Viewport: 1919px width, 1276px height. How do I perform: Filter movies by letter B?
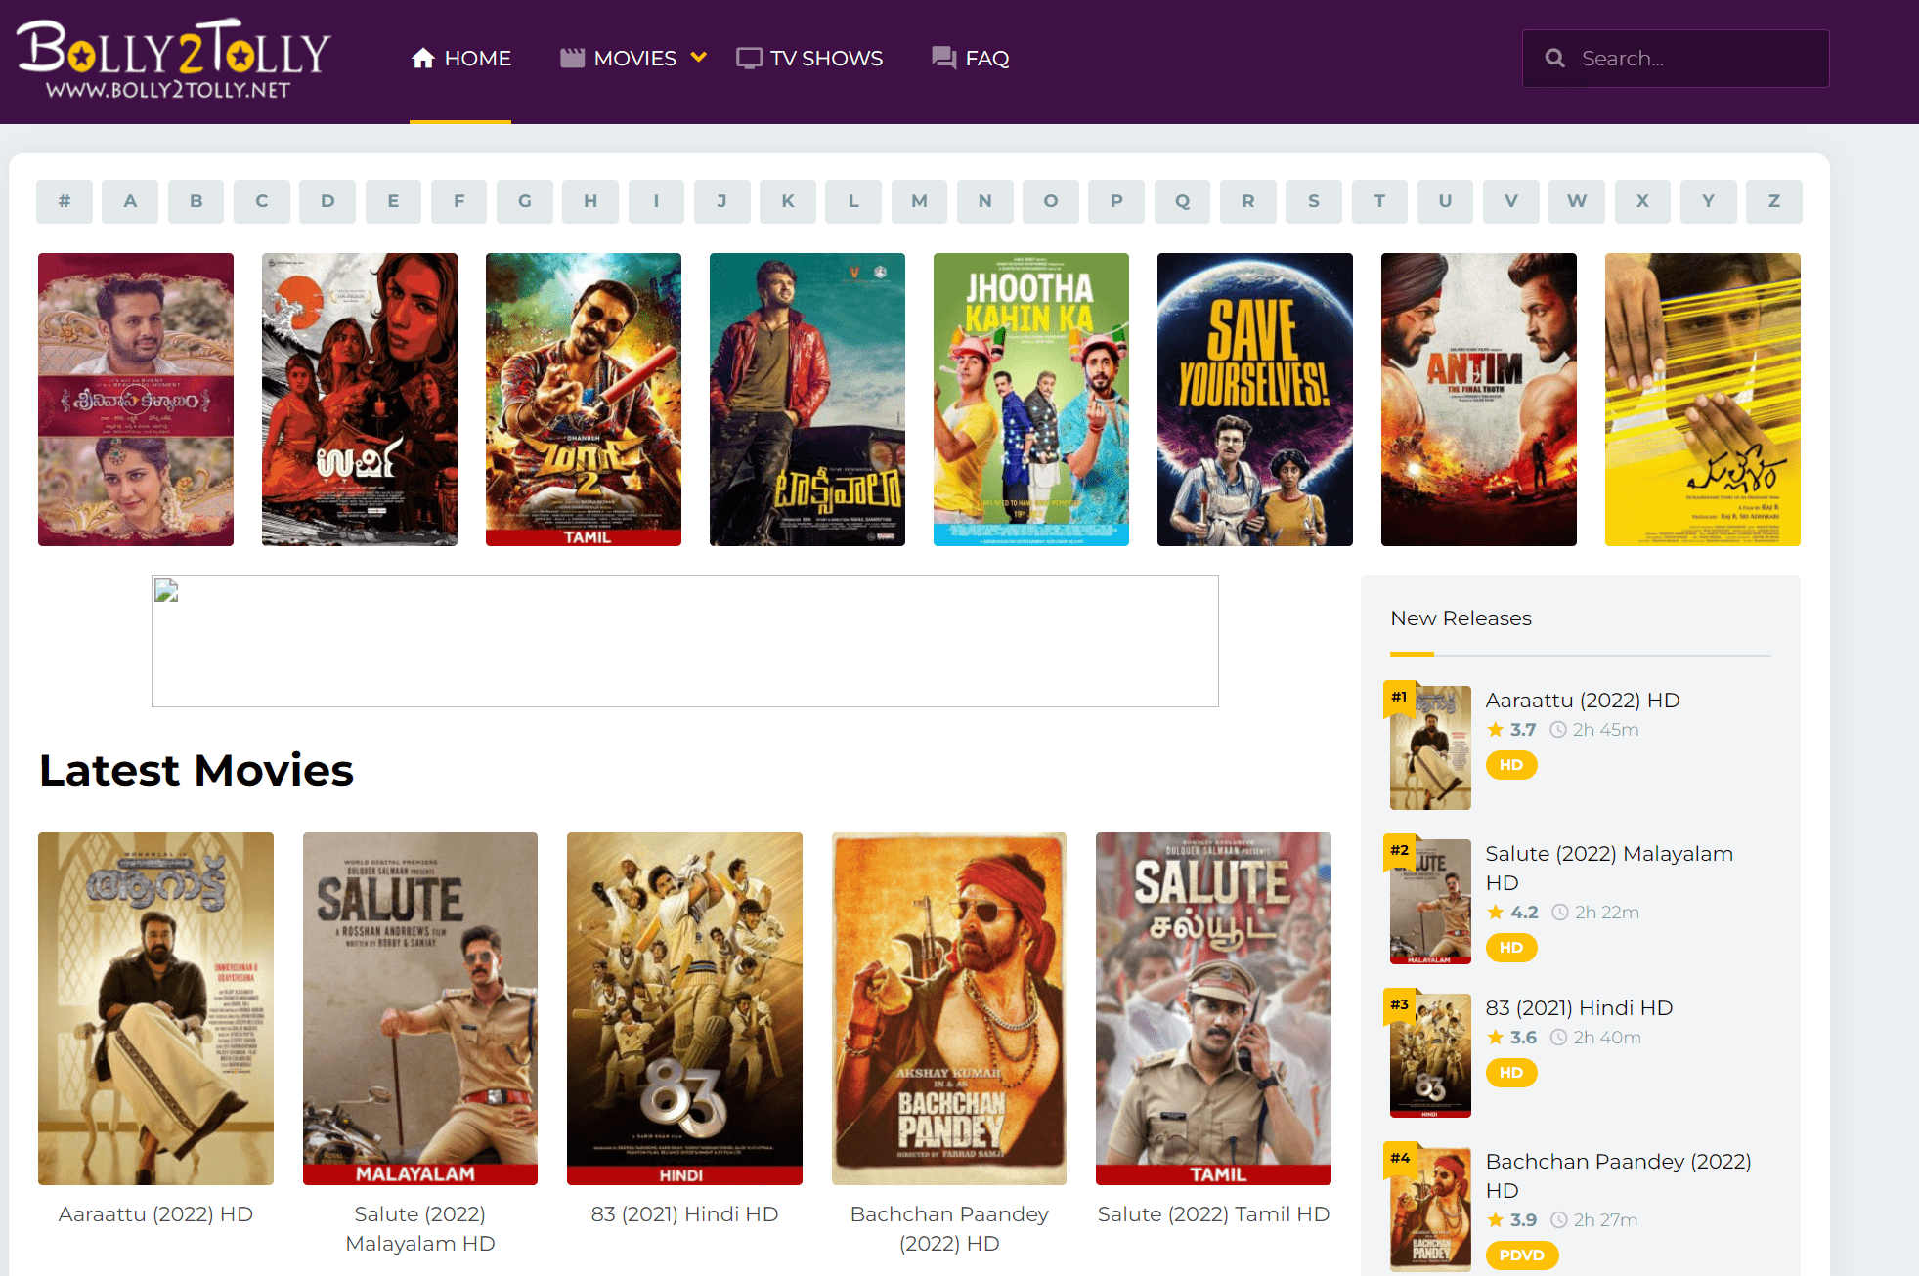point(196,201)
